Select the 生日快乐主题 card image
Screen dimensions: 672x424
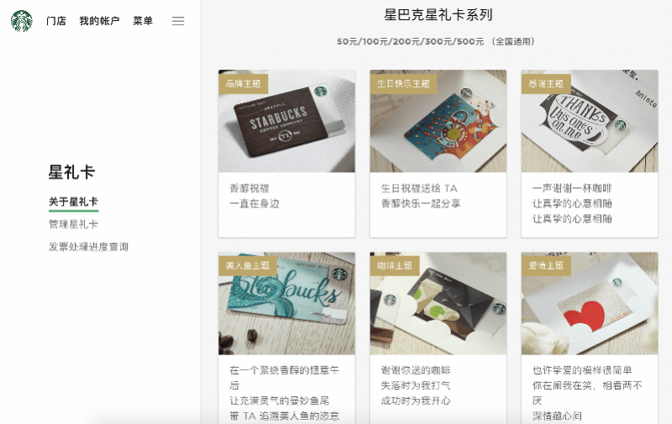[x=438, y=121]
